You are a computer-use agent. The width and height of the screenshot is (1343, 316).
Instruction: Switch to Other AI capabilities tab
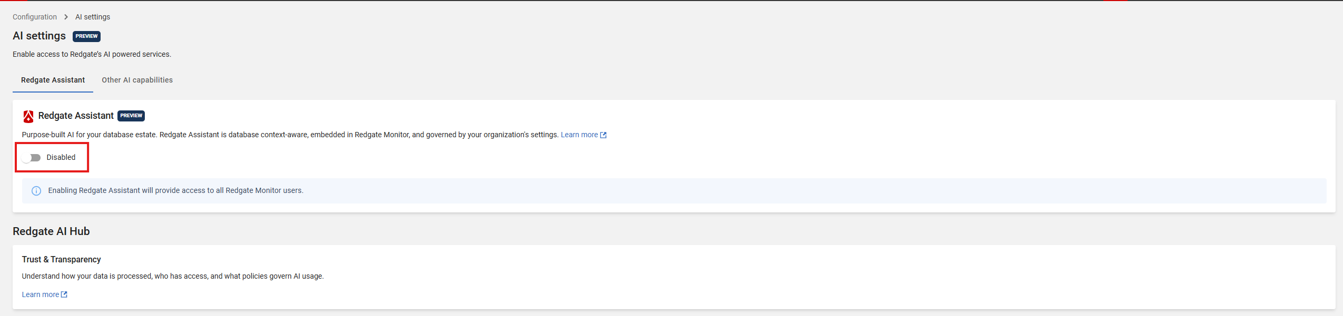click(x=137, y=80)
